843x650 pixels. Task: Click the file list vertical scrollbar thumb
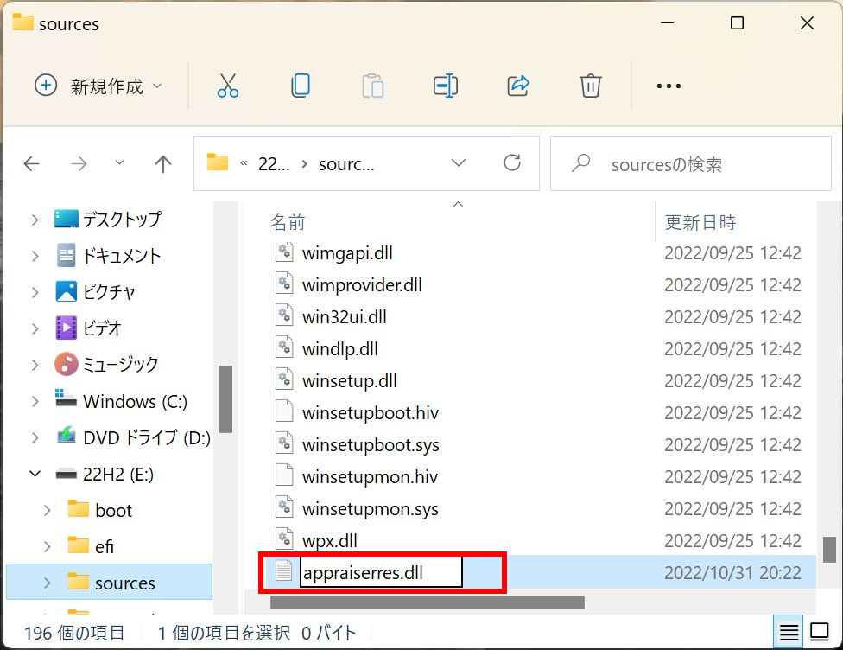tap(829, 550)
